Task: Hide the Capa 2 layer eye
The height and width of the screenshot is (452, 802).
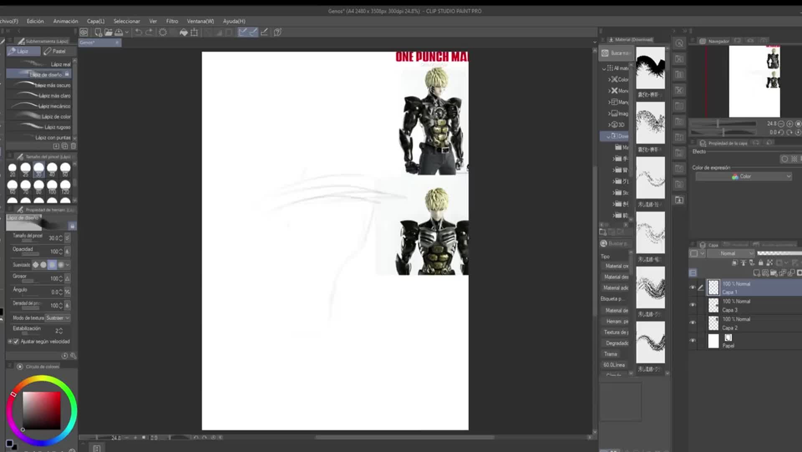Action: click(x=693, y=322)
